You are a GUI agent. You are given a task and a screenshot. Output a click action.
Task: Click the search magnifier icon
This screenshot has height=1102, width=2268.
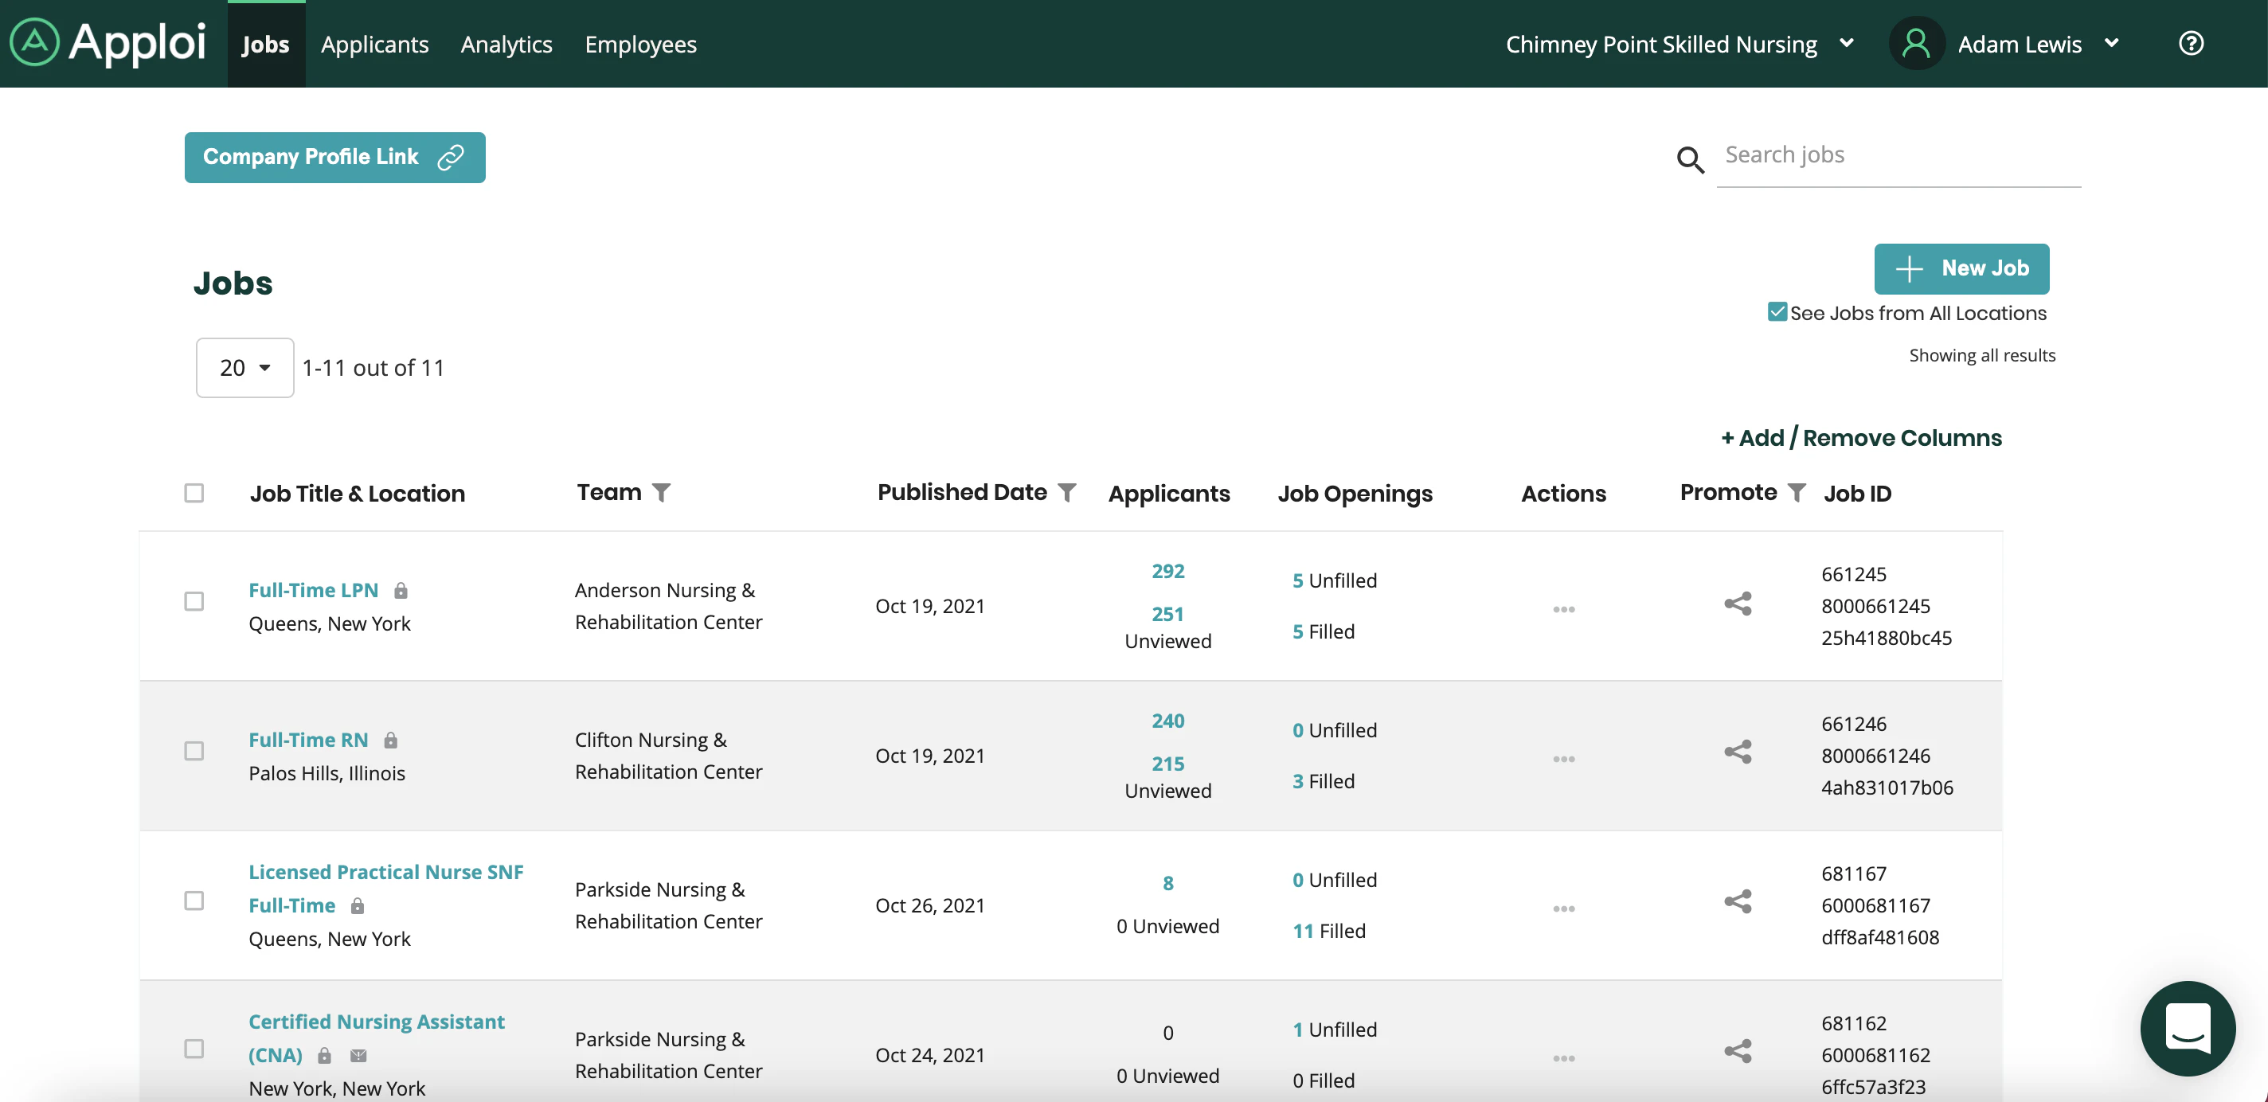click(1690, 161)
